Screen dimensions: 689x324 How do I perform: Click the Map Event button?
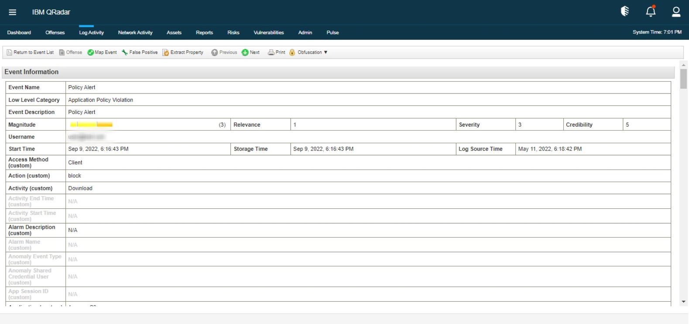coord(102,52)
